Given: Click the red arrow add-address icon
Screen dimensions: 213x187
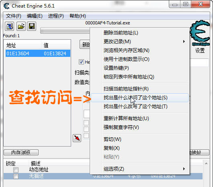Looking at the screenshot, I should (77, 138).
